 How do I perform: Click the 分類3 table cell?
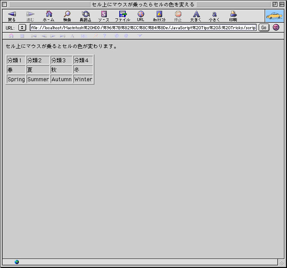coord(61,60)
